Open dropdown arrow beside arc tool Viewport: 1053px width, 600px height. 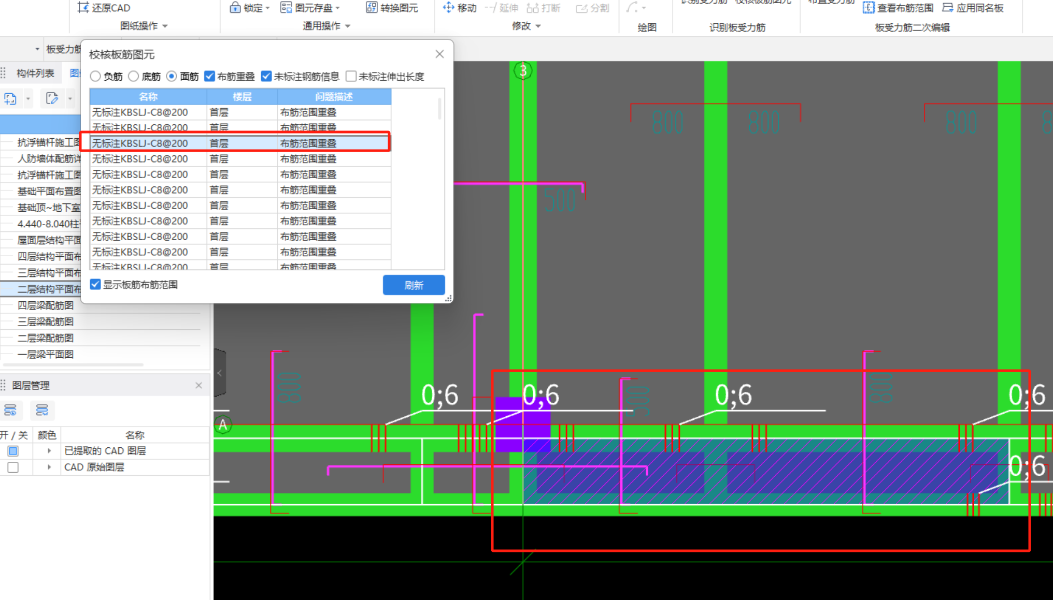tap(644, 8)
